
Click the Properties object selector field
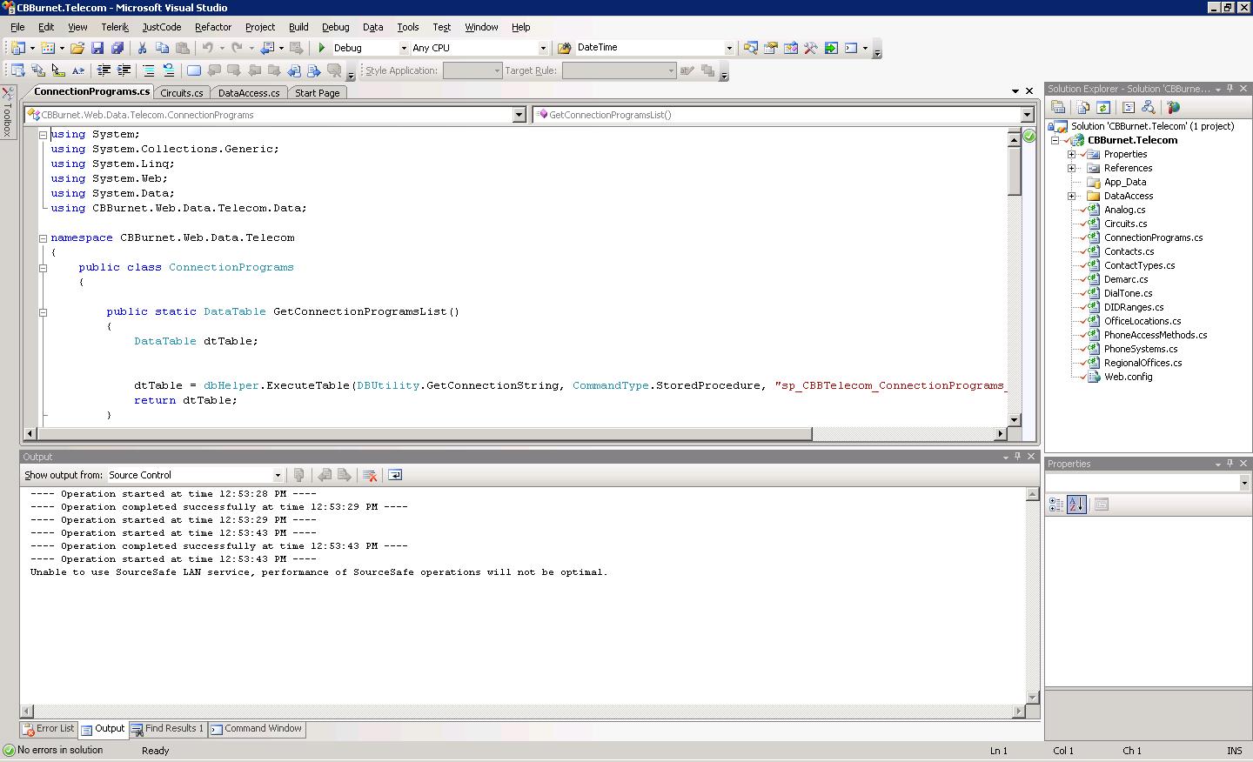click(x=1149, y=483)
